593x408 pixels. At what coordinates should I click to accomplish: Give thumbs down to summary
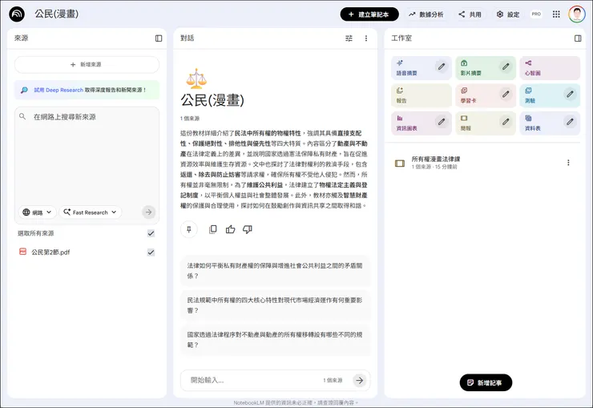click(248, 229)
